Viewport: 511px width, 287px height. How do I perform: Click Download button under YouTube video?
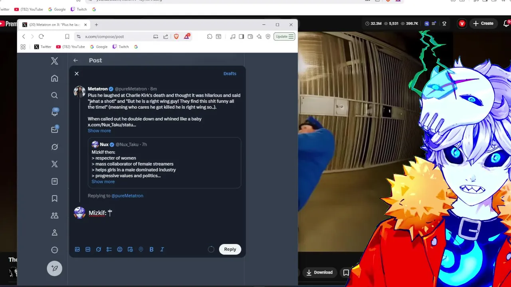[x=319, y=273]
